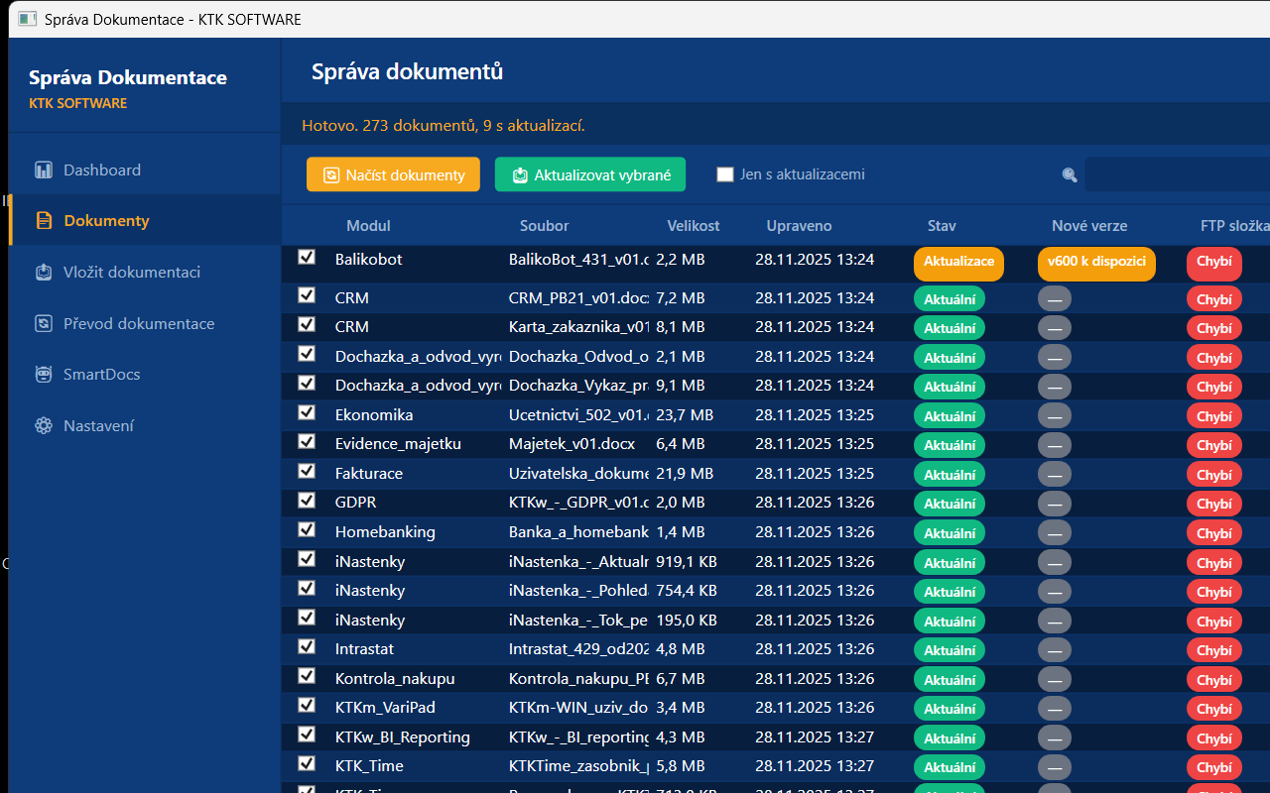The height and width of the screenshot is (793, 1270).
Task: Click the Vložit dokumentaci upload icon
Action: point(44,273)
